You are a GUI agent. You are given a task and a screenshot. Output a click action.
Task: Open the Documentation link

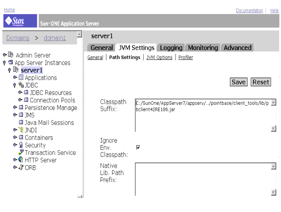[x=249, y=10]
